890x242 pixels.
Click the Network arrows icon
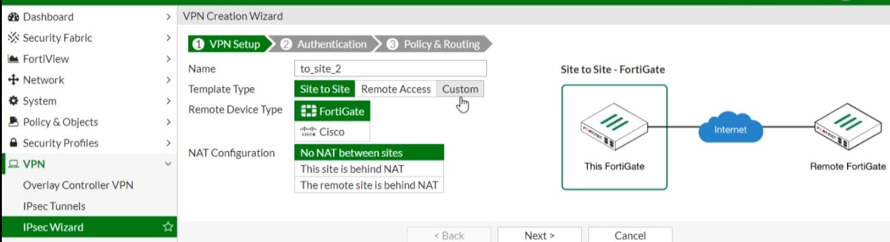click(13, 80)
